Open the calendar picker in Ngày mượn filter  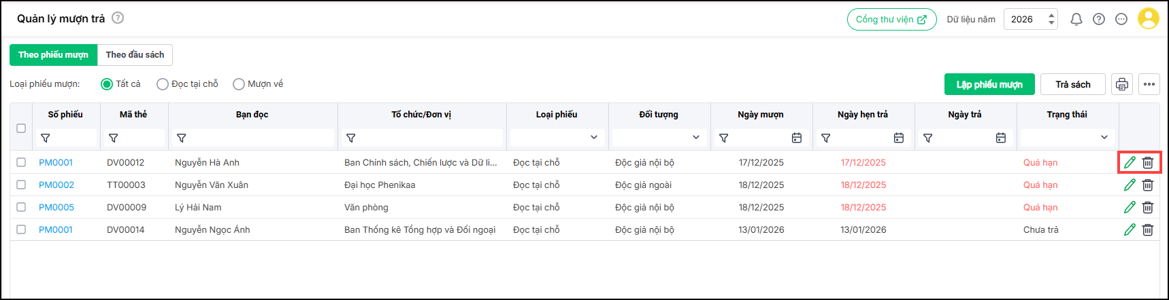(797, 138)
